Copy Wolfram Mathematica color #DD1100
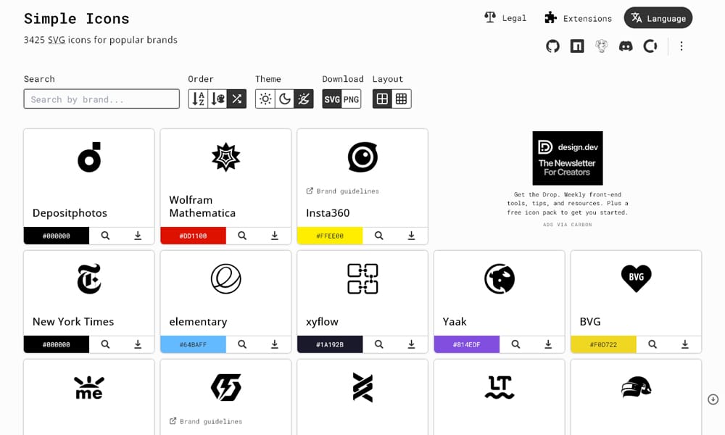The width and height of the screenshot is (725, 435). click(x=194, y=236)
